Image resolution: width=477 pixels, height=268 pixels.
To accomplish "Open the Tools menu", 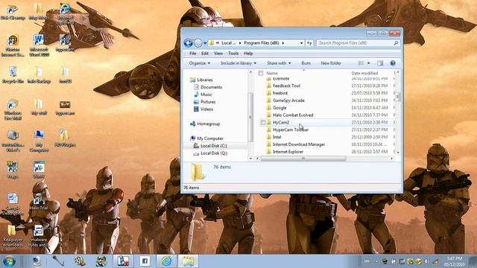I will pyautogui.click(x=233, y=54).
